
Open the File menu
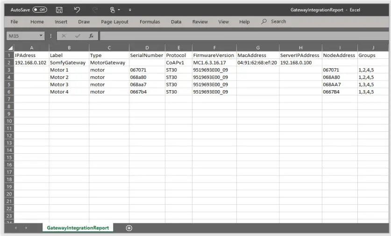pos(14,21)
